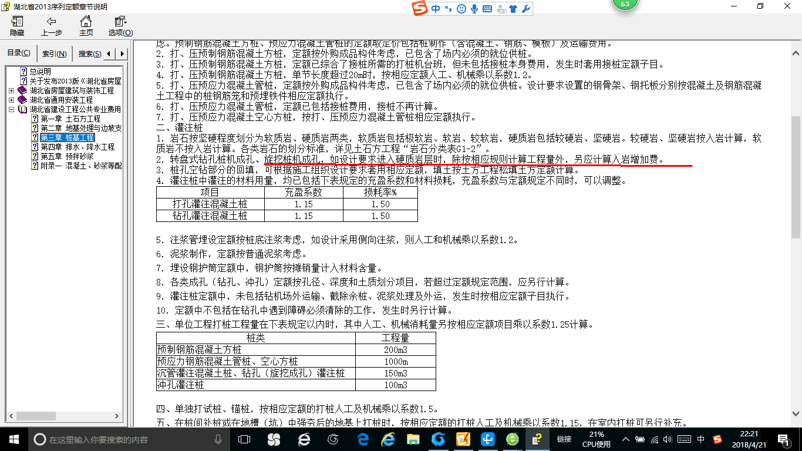Switch to the 搜索(S) tab
The height and width of the screenshot is (451, 802).
click(x=89, y=54)
